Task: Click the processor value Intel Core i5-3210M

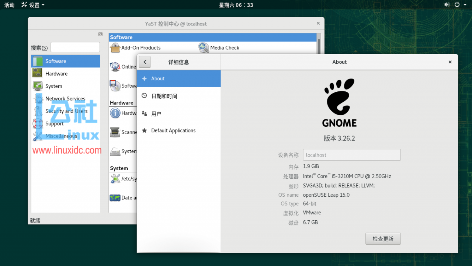Action: pos(347,176)
